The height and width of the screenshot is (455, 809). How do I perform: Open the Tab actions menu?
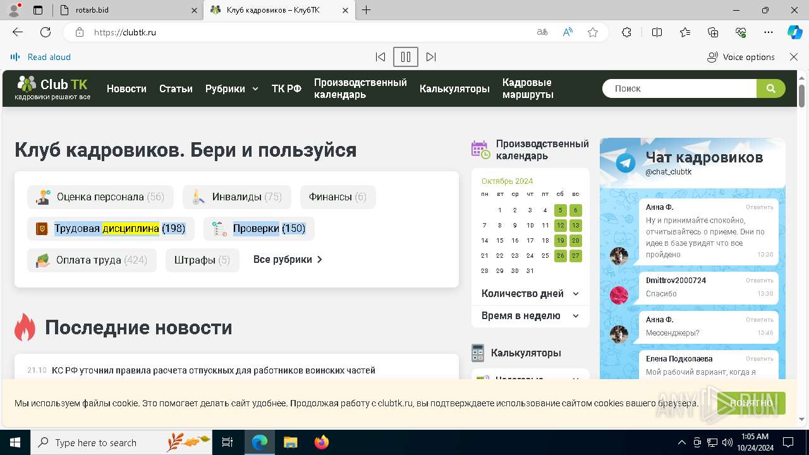[x=38, y=10]
